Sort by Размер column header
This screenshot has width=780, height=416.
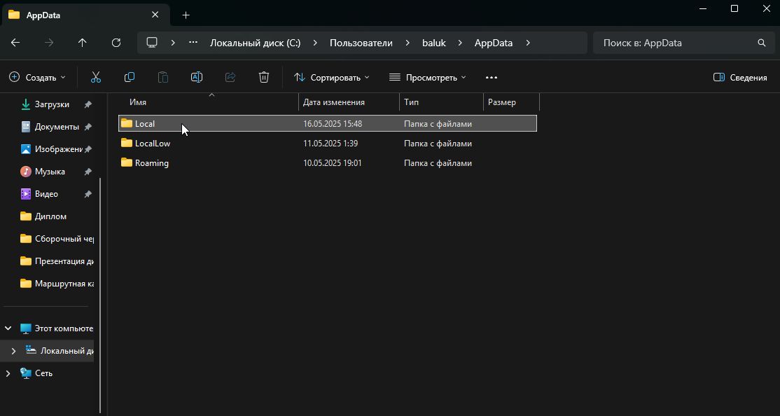(502, 102)
